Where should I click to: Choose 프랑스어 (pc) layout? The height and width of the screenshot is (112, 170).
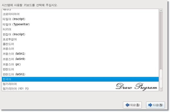coord(80,64)
